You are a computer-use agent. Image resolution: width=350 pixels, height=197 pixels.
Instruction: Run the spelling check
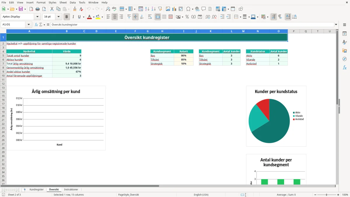tap(114, 9)
